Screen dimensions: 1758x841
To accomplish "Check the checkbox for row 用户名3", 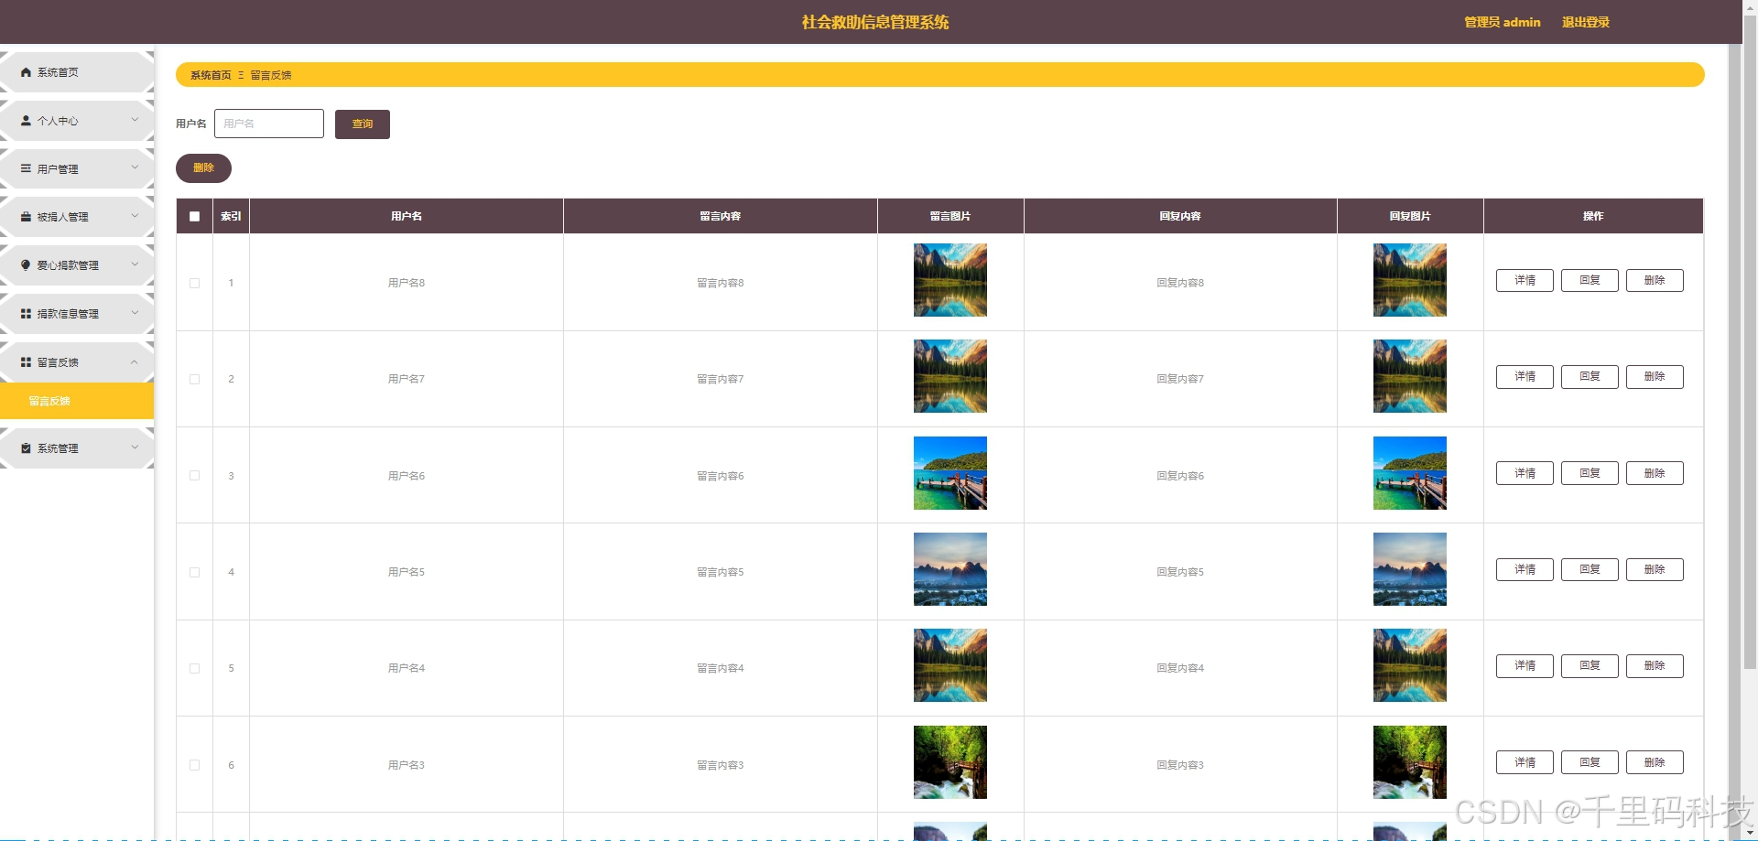I will [194, 765].
